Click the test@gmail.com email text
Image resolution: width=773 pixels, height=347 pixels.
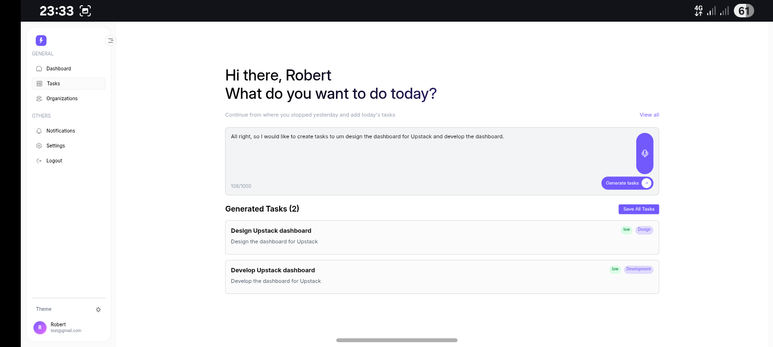(66, 331)
